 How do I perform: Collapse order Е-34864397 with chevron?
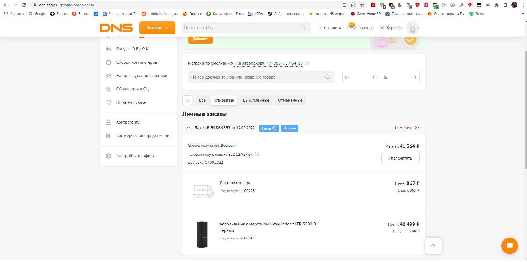click(x=189, y=128)
